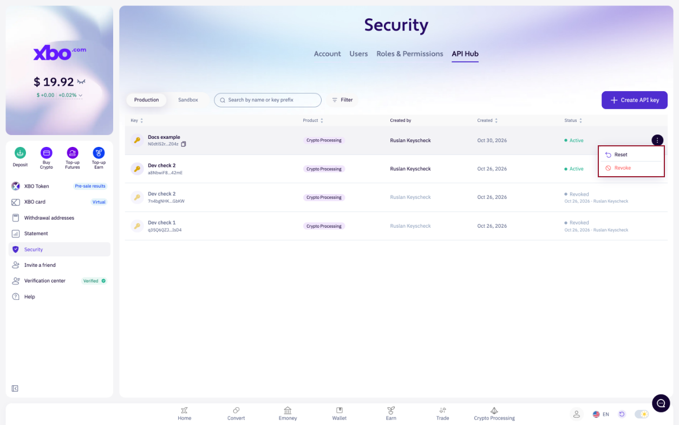Open the Top-up Futures shortcut icon
This screenshot has width=679, height=425.
click(73, 153)
